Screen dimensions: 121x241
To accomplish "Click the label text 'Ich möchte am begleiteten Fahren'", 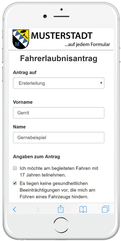I will click(x=49, y=168).
